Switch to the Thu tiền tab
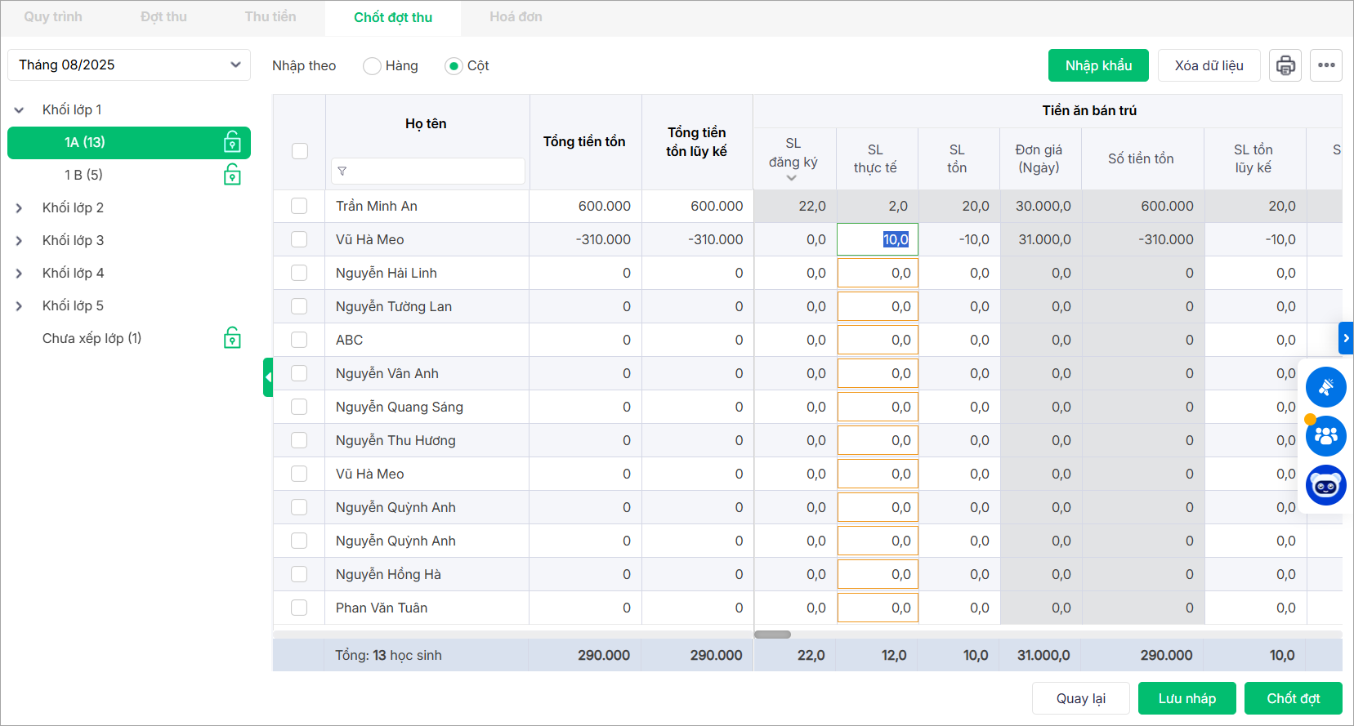1354x726 pixels. [x=270, y=17]
